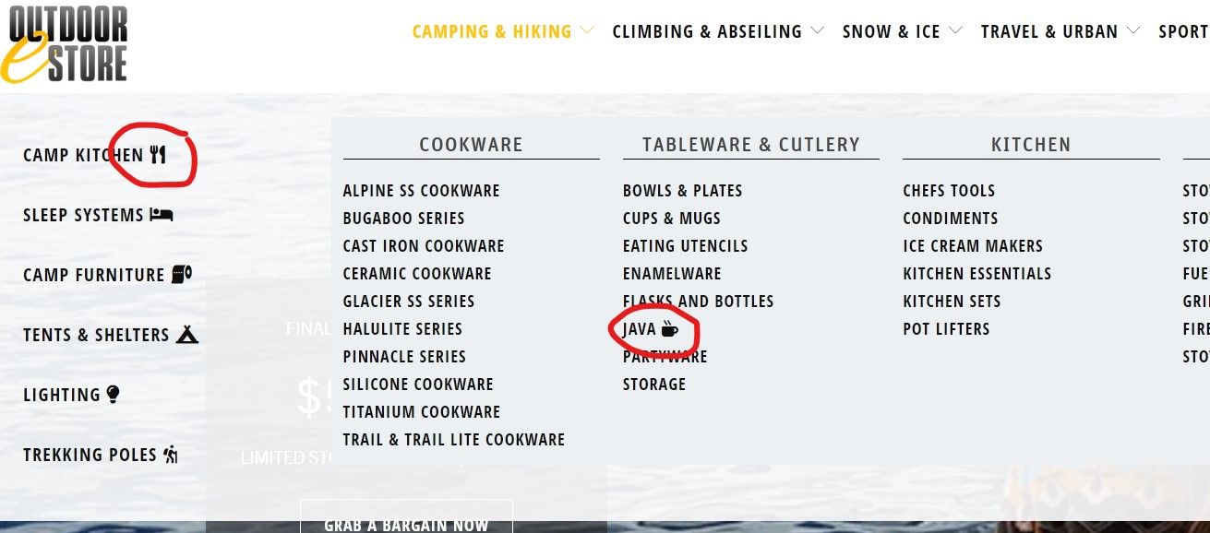Click the Camp Kitchen fork and knife icon

point(159,155)
